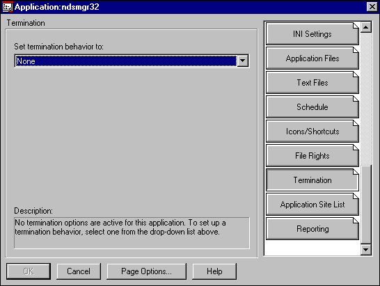Open the Application Site List page

pyautogui.click(x=312, y=205)
